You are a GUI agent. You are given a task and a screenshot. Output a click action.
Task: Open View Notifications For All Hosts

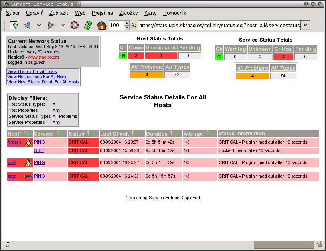click(37, 77)
